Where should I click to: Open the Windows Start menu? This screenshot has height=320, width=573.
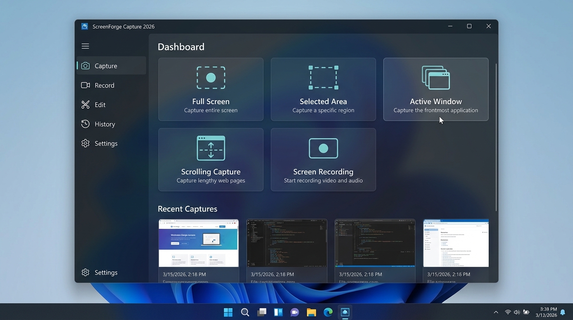pyautogui.click(x=228, y=312)
